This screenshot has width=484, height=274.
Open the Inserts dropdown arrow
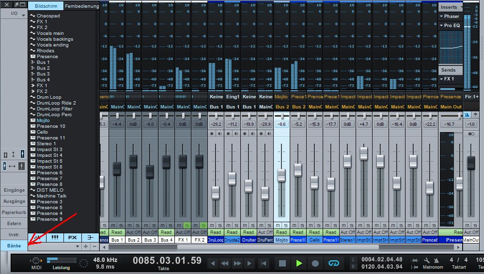461,7
